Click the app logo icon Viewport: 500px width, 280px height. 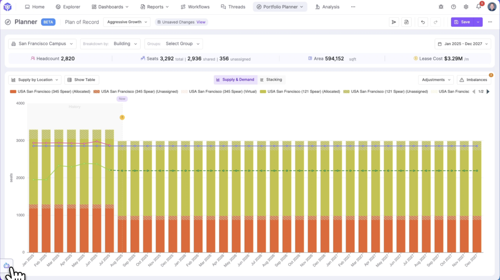click(7, 7)
